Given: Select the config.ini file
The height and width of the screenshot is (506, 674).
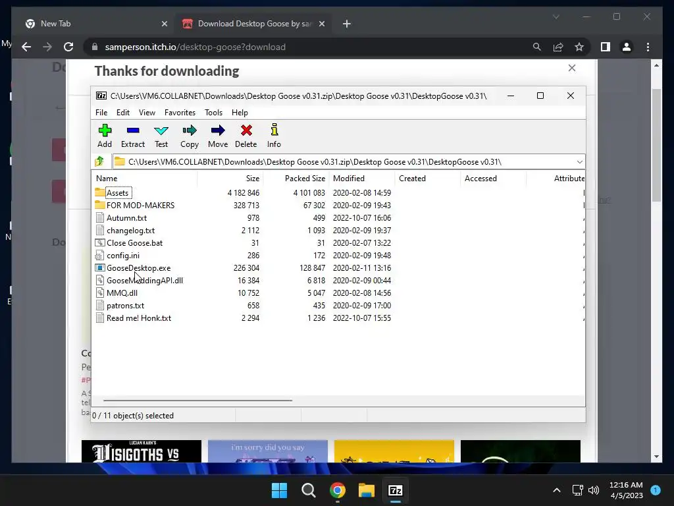Looking at the screenshot, I should tap(117, 255).
